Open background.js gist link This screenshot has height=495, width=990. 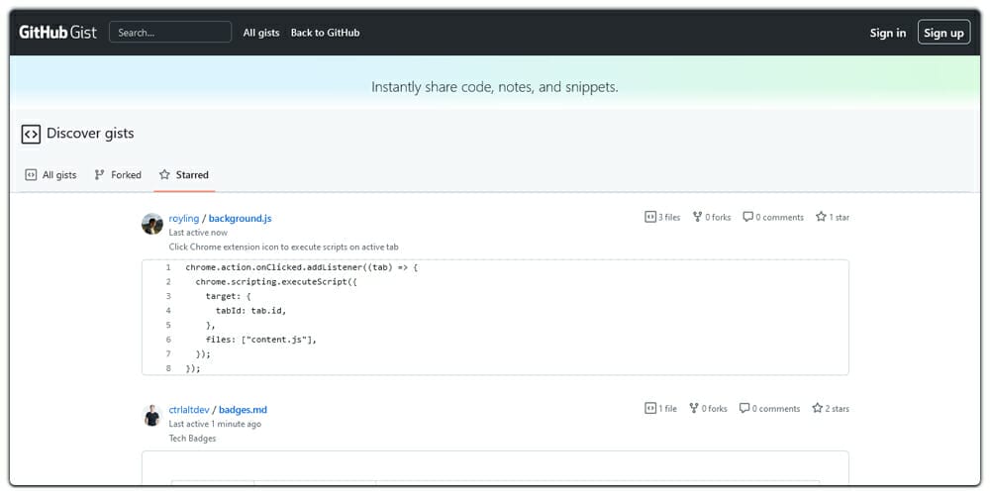[x=240, y=219]
